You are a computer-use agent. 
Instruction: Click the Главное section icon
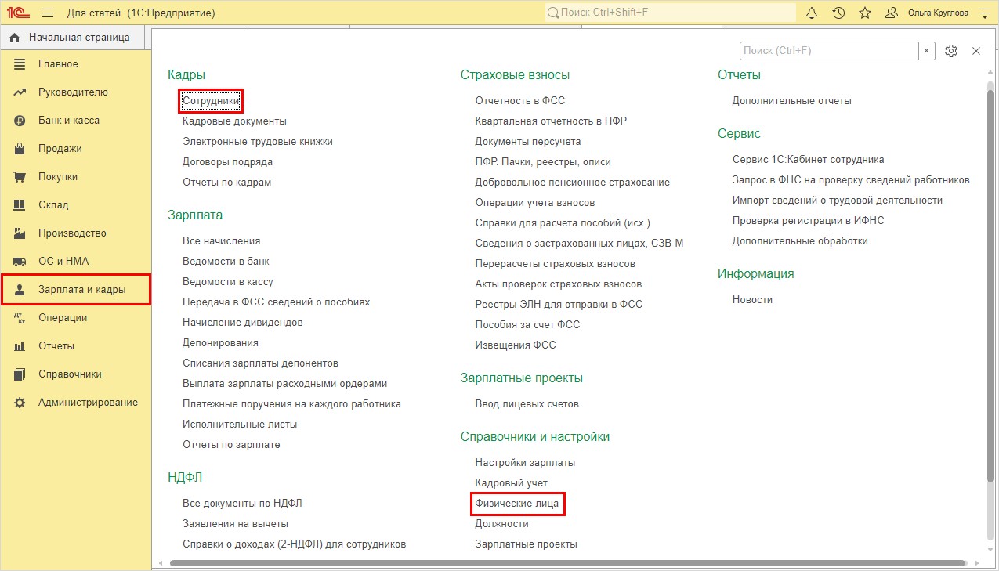(x=20, y=64)
